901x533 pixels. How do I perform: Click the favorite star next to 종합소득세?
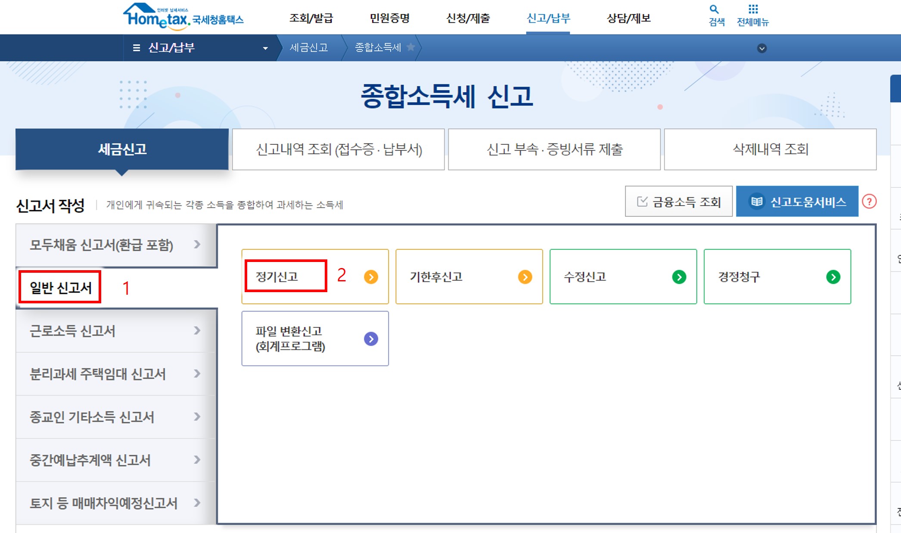tap(411, 47)
